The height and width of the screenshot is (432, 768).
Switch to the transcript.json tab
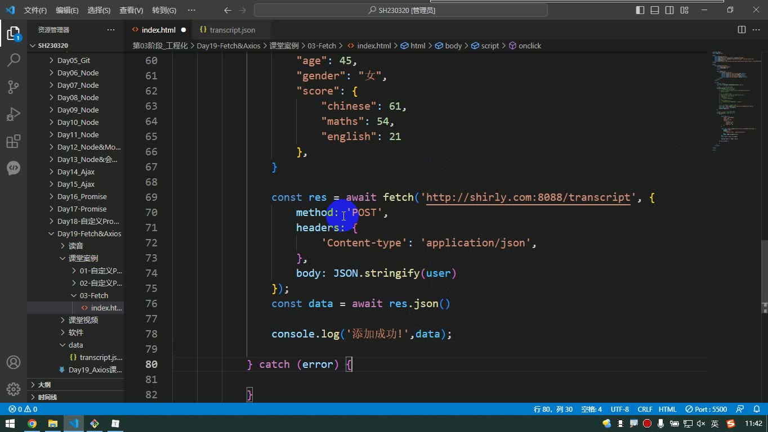227,30
